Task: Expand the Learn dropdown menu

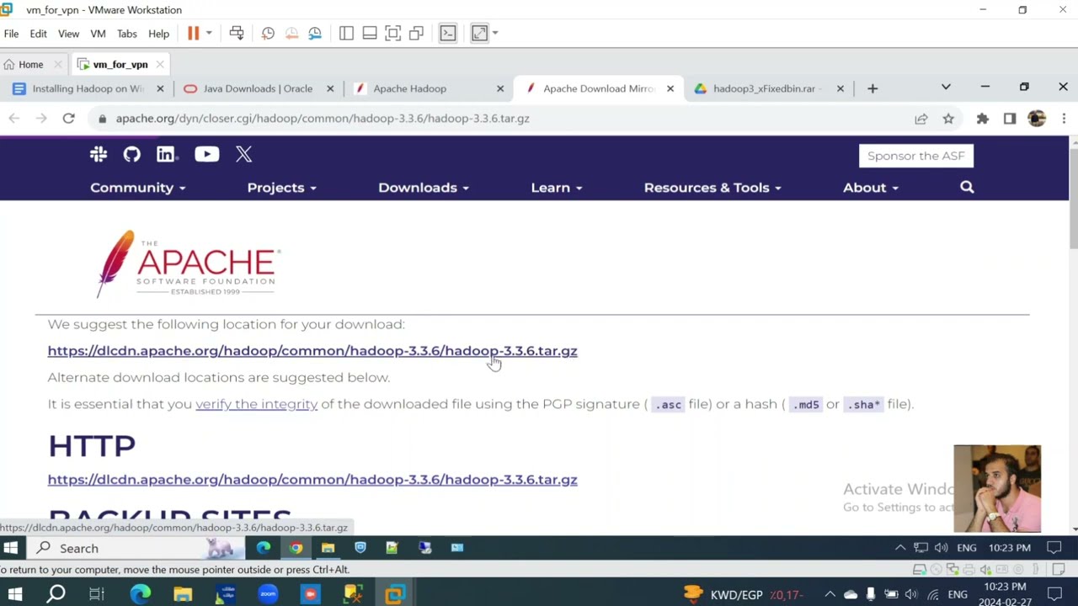Action: point(557,188)
